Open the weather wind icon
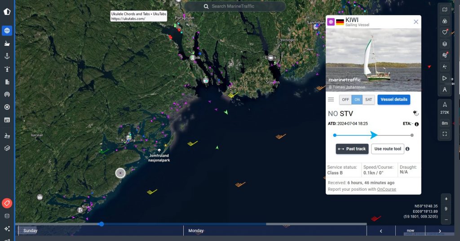 444,55
